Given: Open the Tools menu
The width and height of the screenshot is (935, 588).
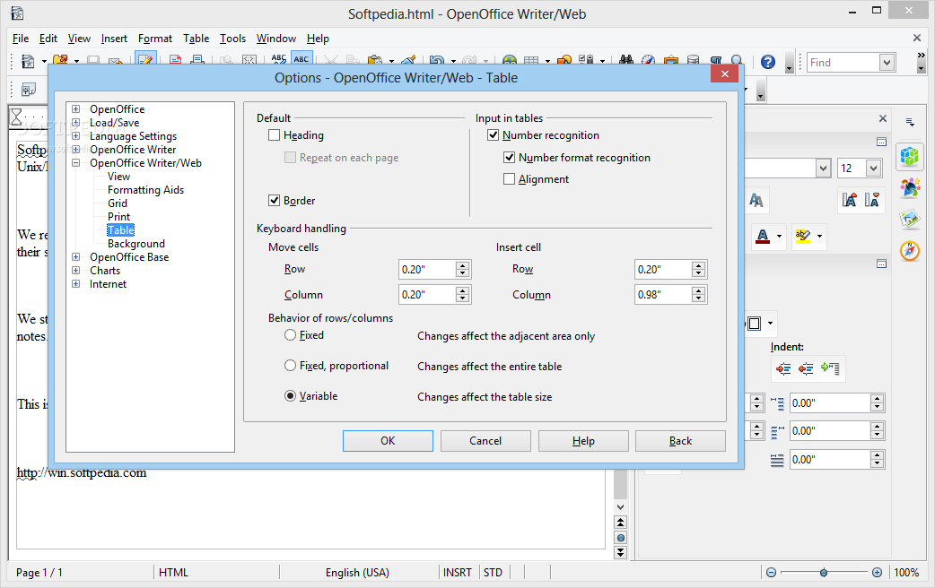Looking at the screenshot, I should 232,39.
